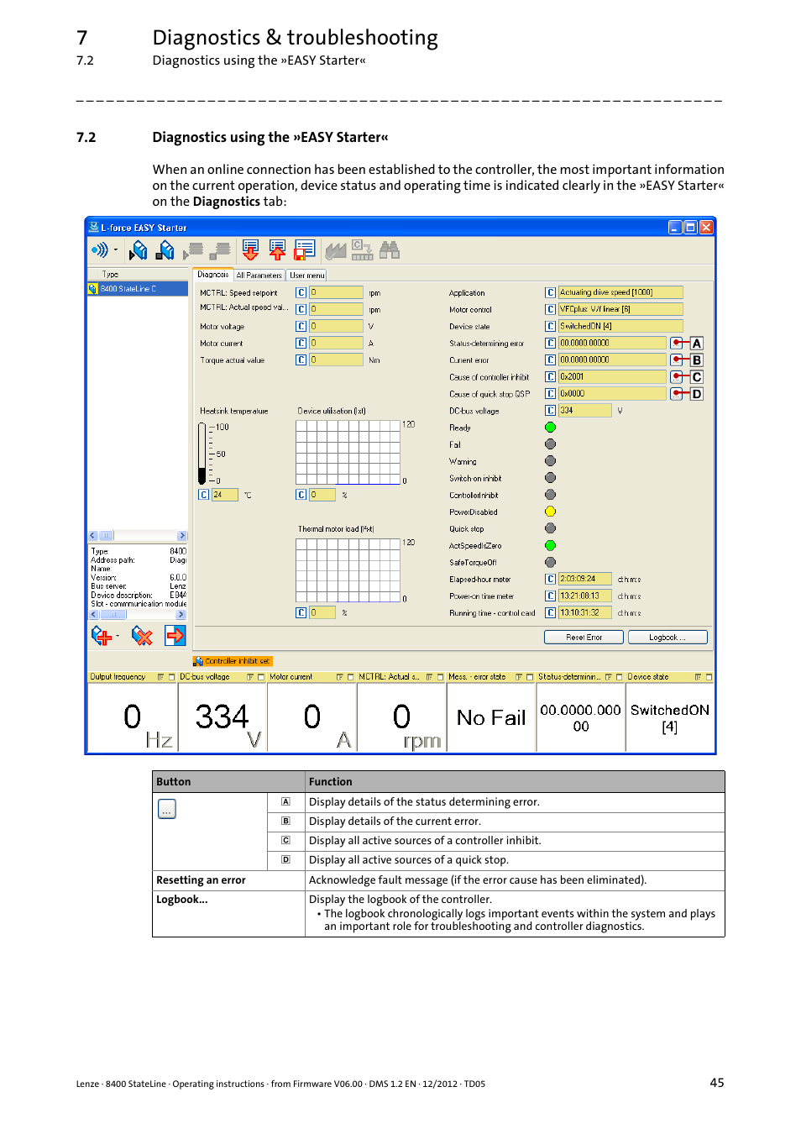Toggle the Output frequency tile pin icon
Viewport: 801px width, 1134px height.
(160, 677)
